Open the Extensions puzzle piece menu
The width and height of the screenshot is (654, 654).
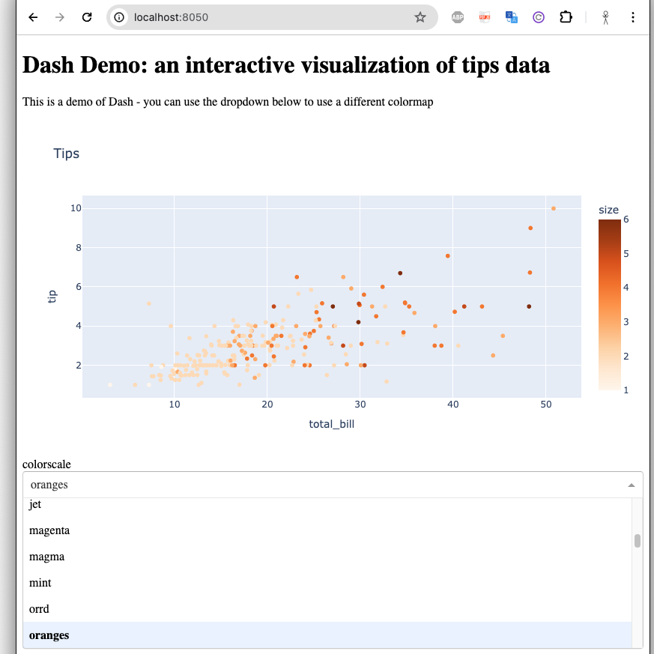566,17
